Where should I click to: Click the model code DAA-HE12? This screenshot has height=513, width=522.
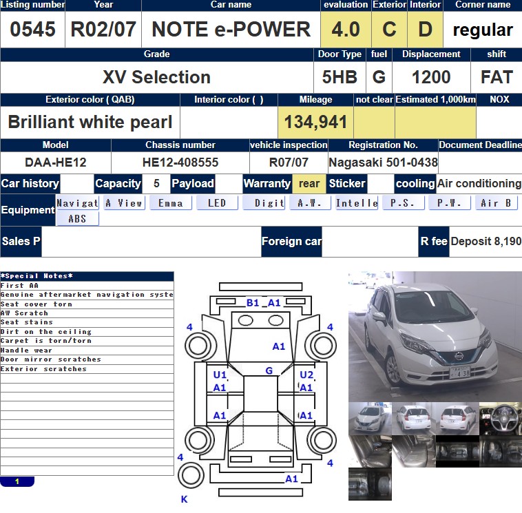tap(56, 163)
